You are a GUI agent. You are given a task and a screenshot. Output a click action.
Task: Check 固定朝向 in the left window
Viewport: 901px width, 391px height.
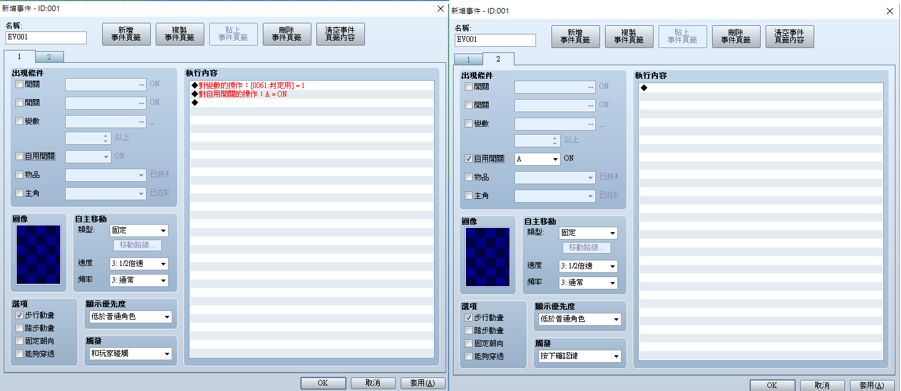pyautogui.click(x=20, y=341)
